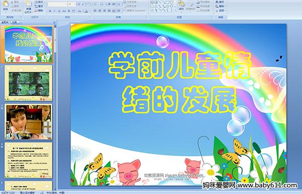Click the Copy icon in clipboard group
302x194 pixels.
pos(12,6)
